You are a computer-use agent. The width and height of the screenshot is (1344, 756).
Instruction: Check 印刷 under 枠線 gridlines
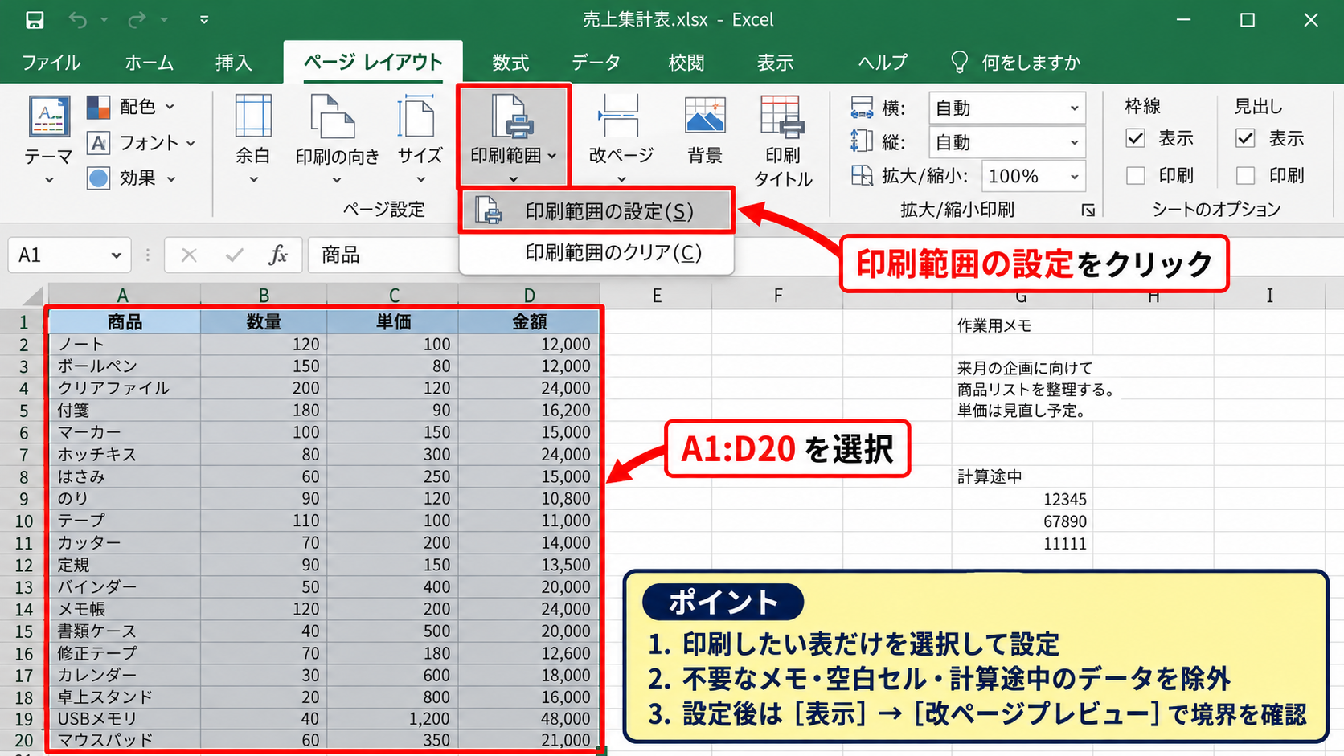pyautogui.click(x=1135, y=175)
